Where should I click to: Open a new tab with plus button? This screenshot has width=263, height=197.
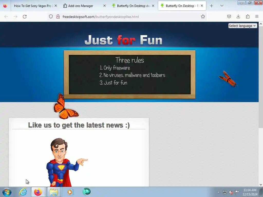pos(212,6)
